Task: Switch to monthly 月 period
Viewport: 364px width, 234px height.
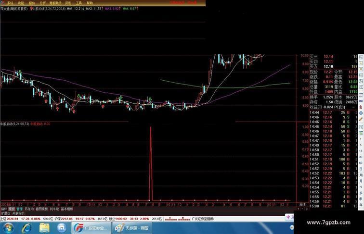Action: [x=361, y=181]
